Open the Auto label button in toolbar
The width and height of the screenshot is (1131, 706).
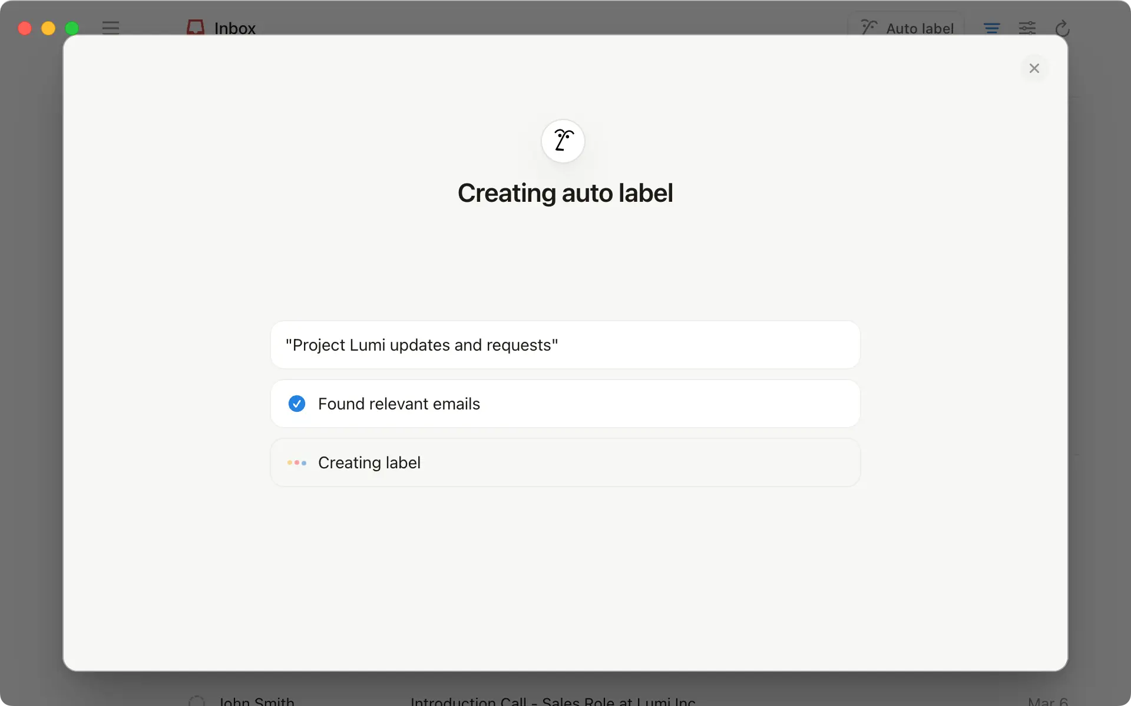point(906,28)
